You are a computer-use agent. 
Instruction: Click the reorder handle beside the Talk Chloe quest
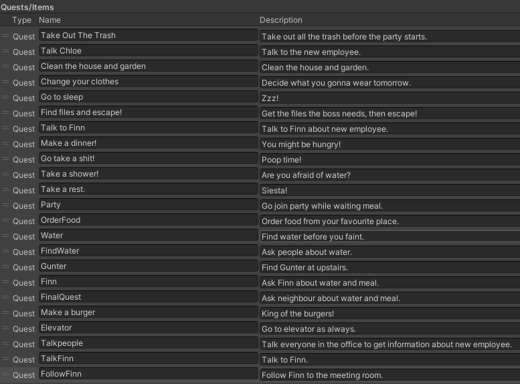click(5, 52)
